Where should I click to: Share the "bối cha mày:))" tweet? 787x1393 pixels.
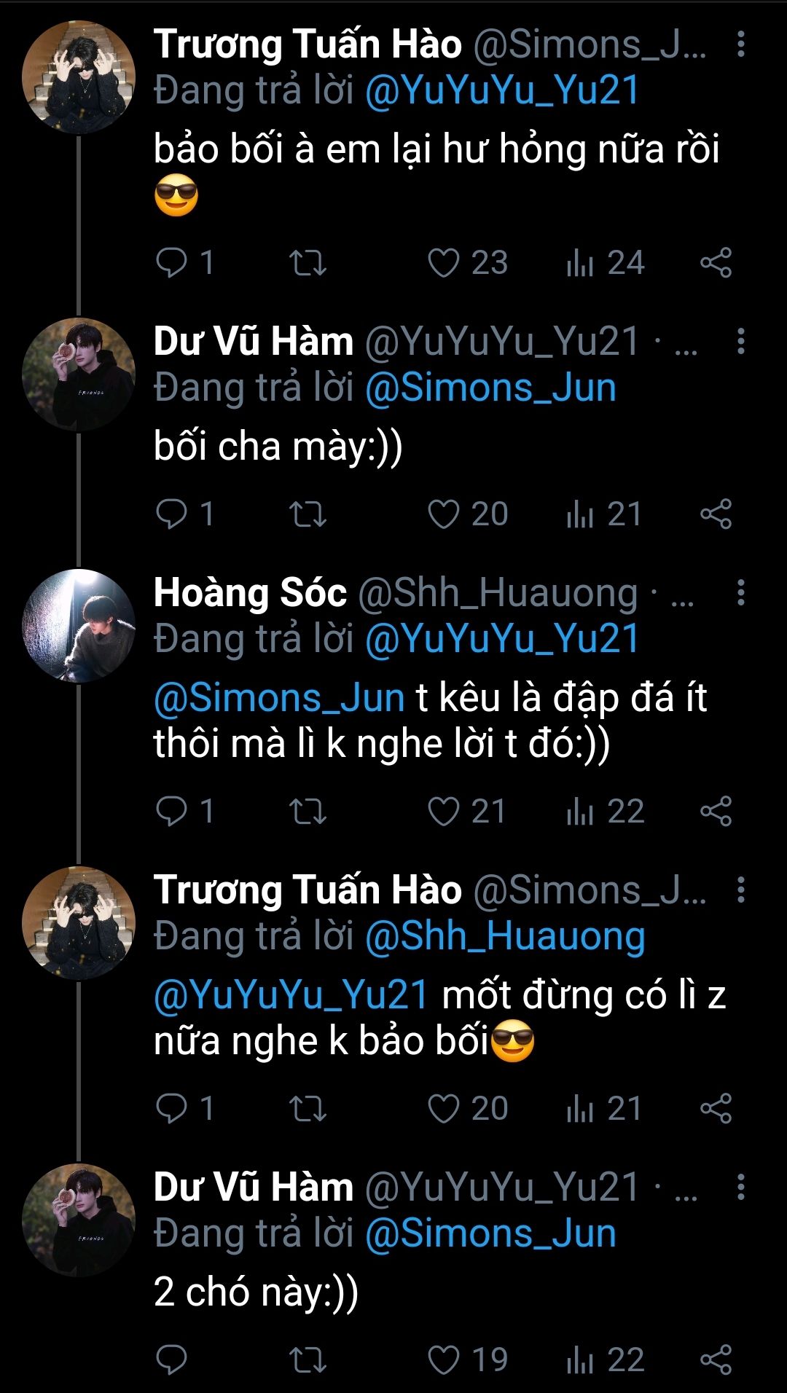pos(716,514)
